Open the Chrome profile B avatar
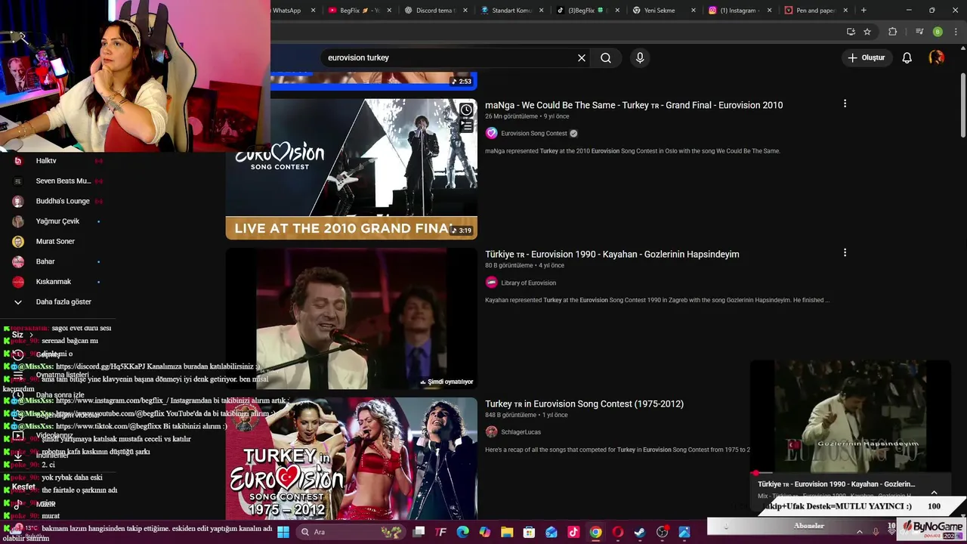 (938, 32)
